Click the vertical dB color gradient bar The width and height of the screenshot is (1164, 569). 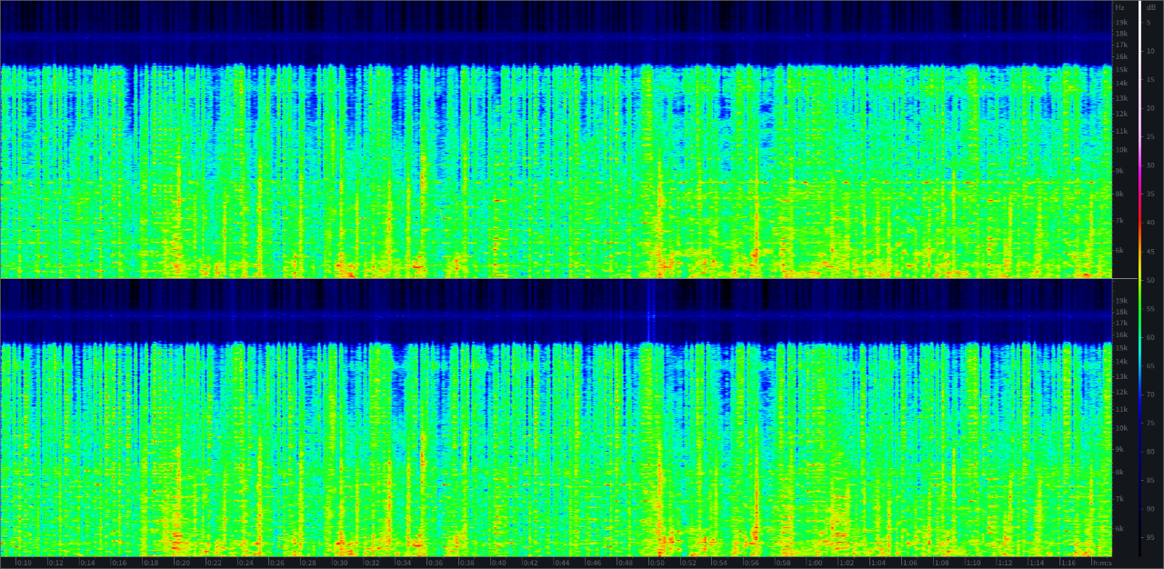pyautogui.click(x=1140, y=278)
